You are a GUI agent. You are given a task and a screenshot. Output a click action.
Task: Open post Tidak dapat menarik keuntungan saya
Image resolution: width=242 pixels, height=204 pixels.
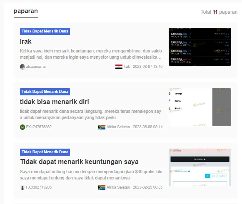click(x=79, y=162)
